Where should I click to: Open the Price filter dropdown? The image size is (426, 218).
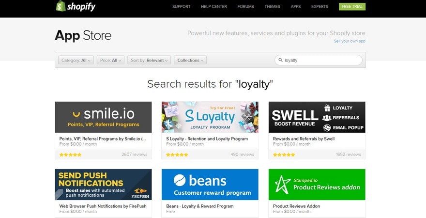tap(111, 61)
